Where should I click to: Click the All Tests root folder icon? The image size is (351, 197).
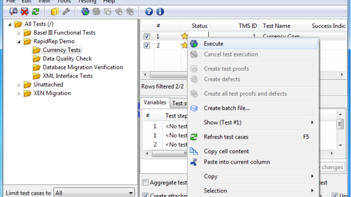tap(18, 24)
